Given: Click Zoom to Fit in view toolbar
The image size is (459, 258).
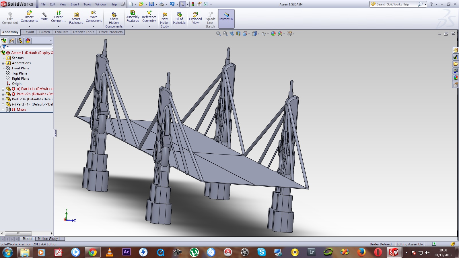Looking at the screenshot, I should click(x=219, y=34).
